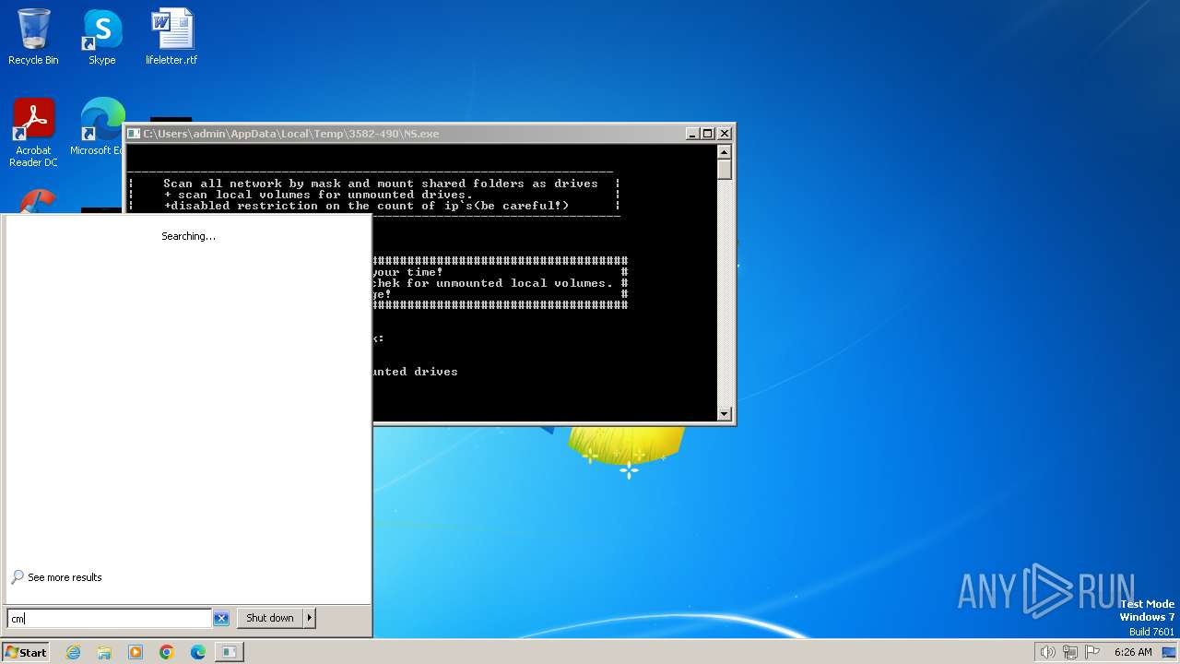This screenshot has width=1180, height=664.
Task: Minimize the NS.exe console window
Action: [x=692, y=134]
